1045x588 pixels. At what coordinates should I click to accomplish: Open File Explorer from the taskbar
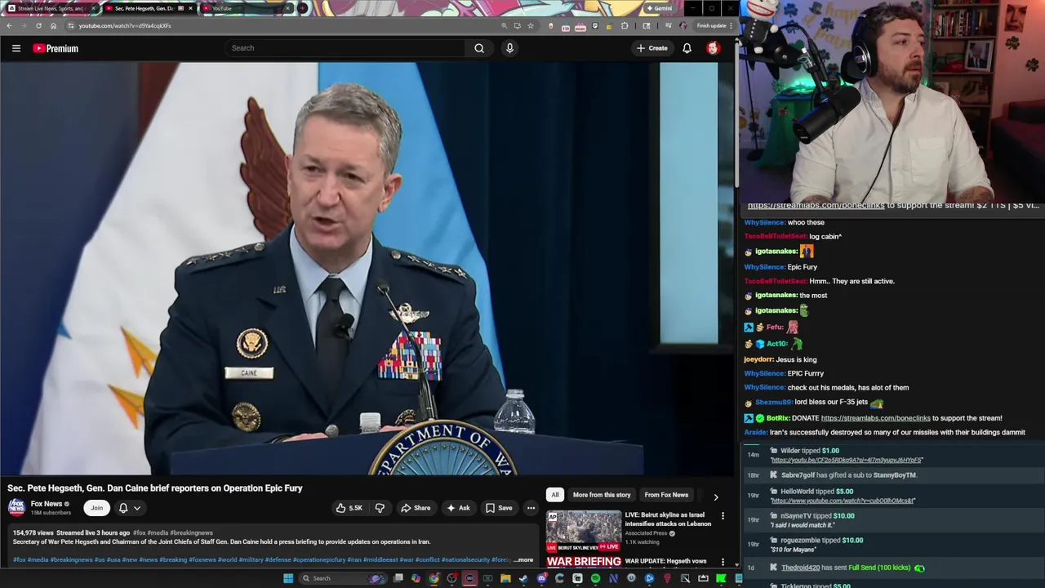coord(505,578)
